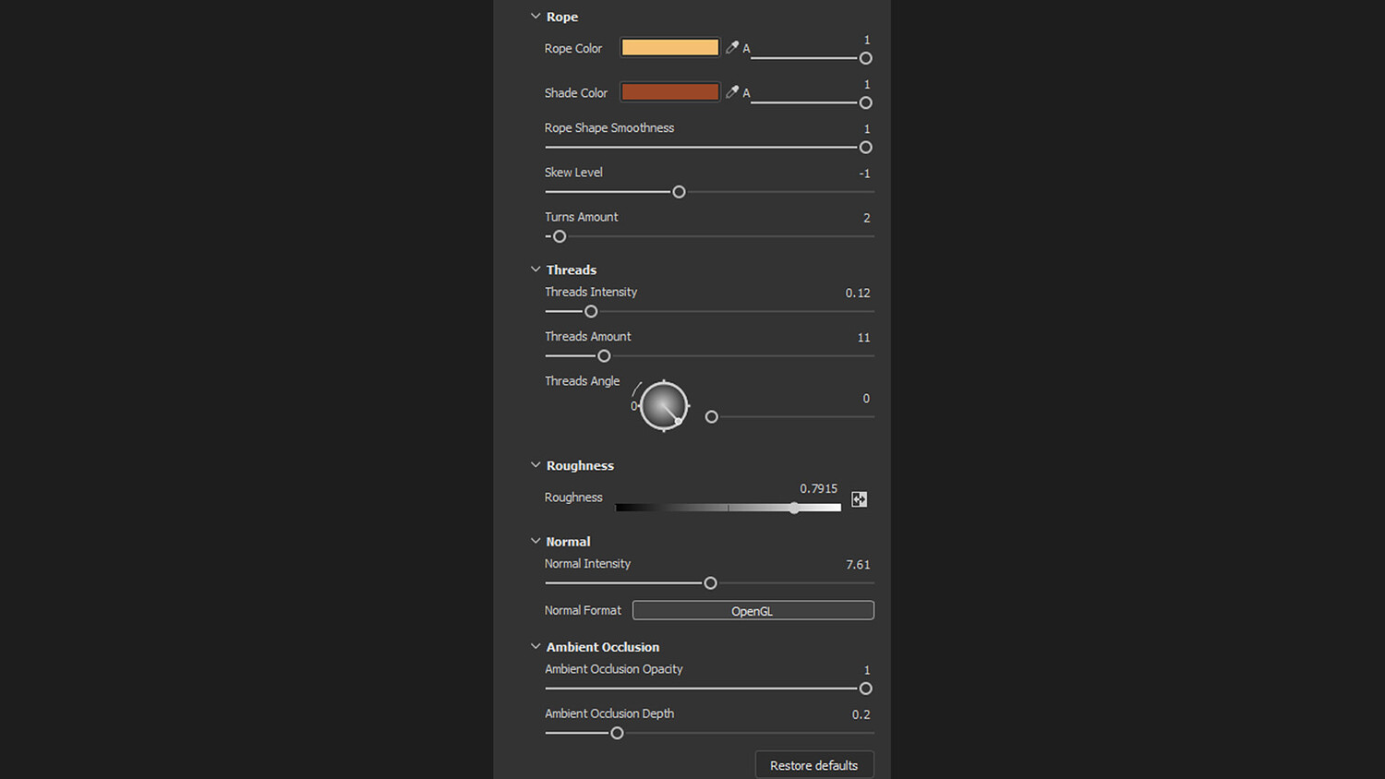Click the Turns Amount slider handle

pyautogui.click(x=560, y=236)
